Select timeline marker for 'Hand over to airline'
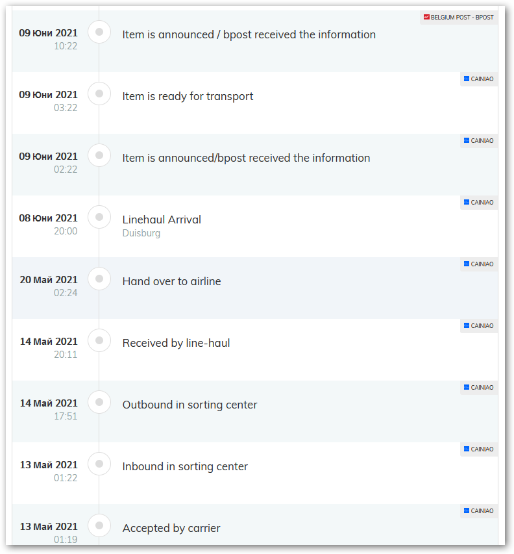 pyautogui.click(x=99, y=279)
